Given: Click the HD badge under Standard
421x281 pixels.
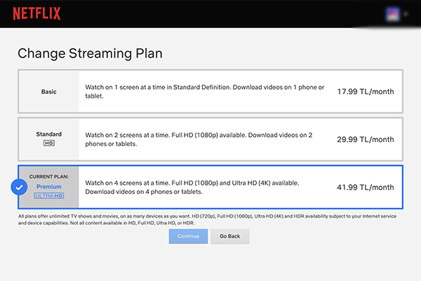Looking at the screenshot, I should (48, 144).
